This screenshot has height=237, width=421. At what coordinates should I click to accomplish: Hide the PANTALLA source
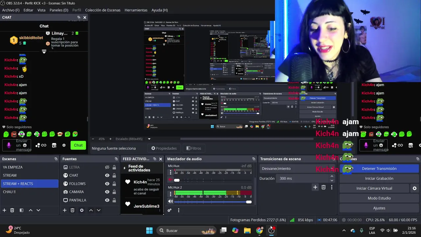coord(107,200)
